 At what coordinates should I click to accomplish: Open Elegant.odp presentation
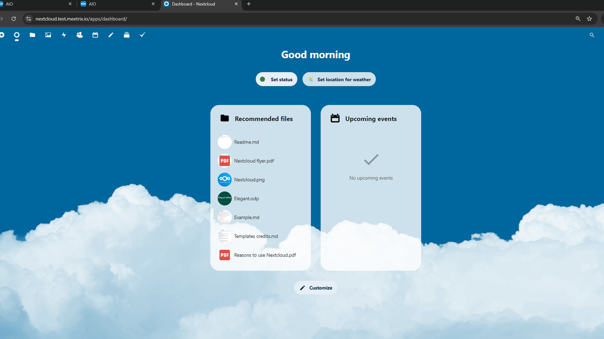[x=260, y=199]
